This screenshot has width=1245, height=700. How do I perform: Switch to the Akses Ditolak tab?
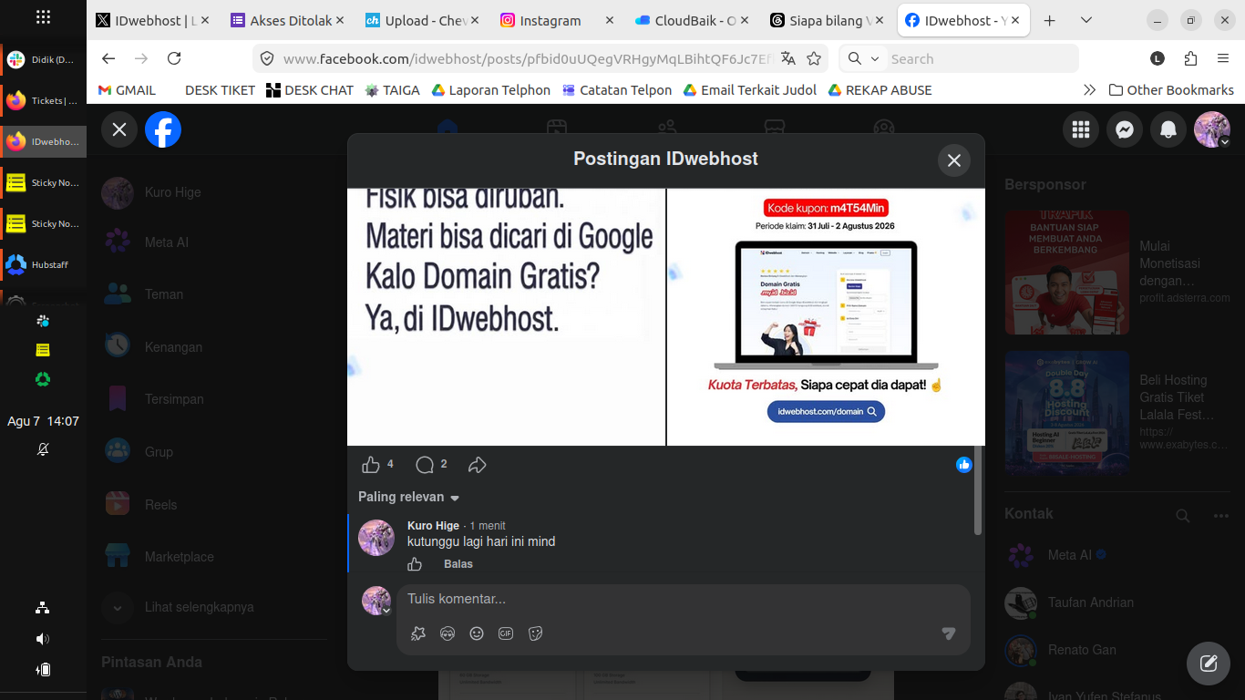pyautogui.click(x=287, y=20)
